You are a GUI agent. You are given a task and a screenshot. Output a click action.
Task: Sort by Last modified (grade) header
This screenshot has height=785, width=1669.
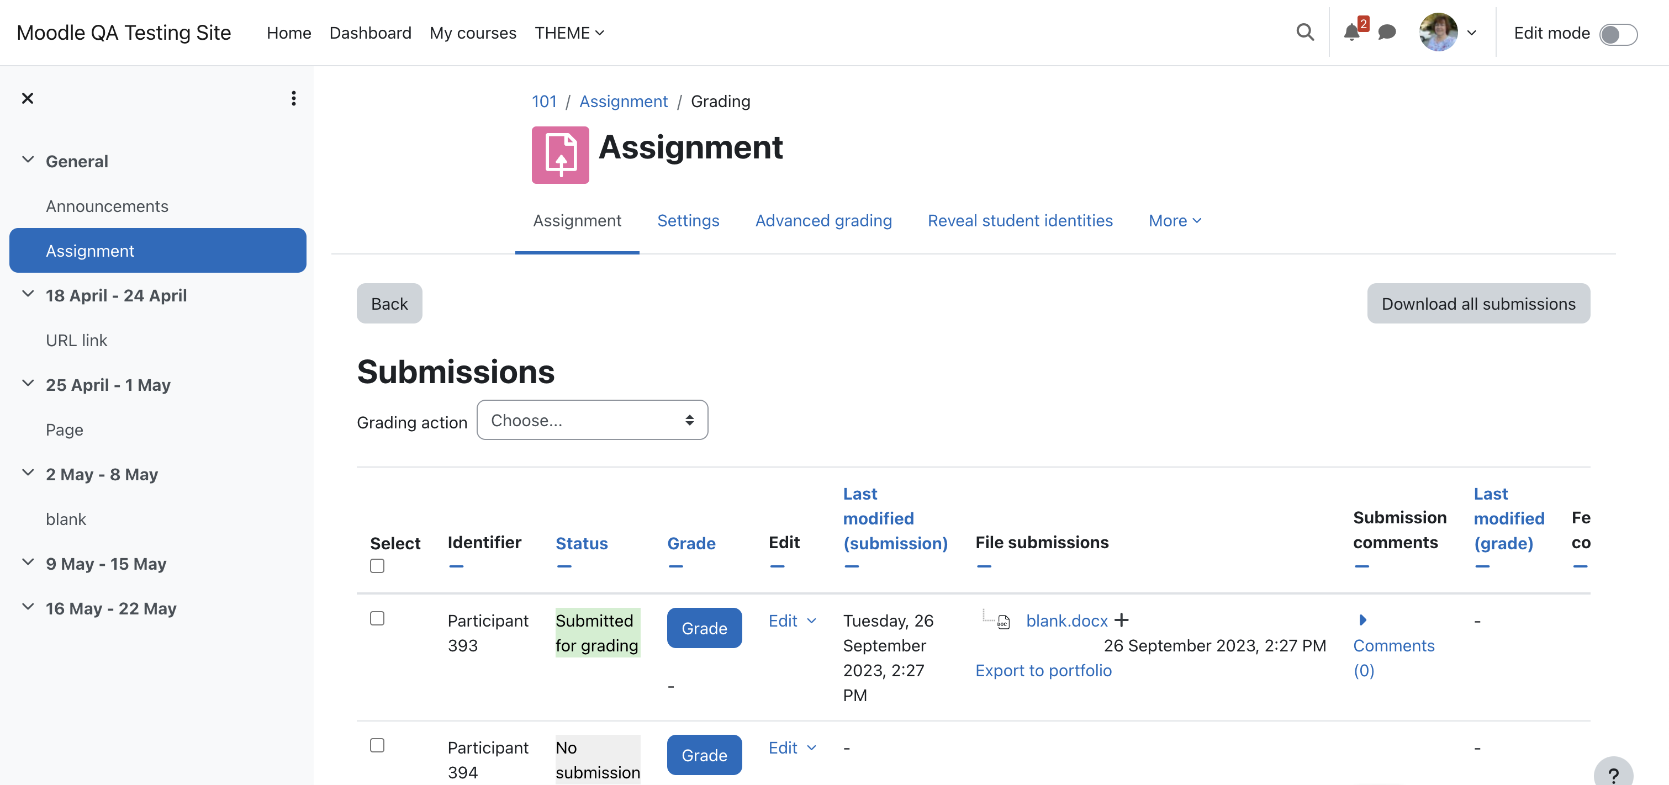point(1509,519)
